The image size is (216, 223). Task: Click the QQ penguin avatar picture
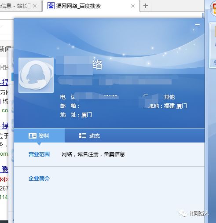coord(36,75)
